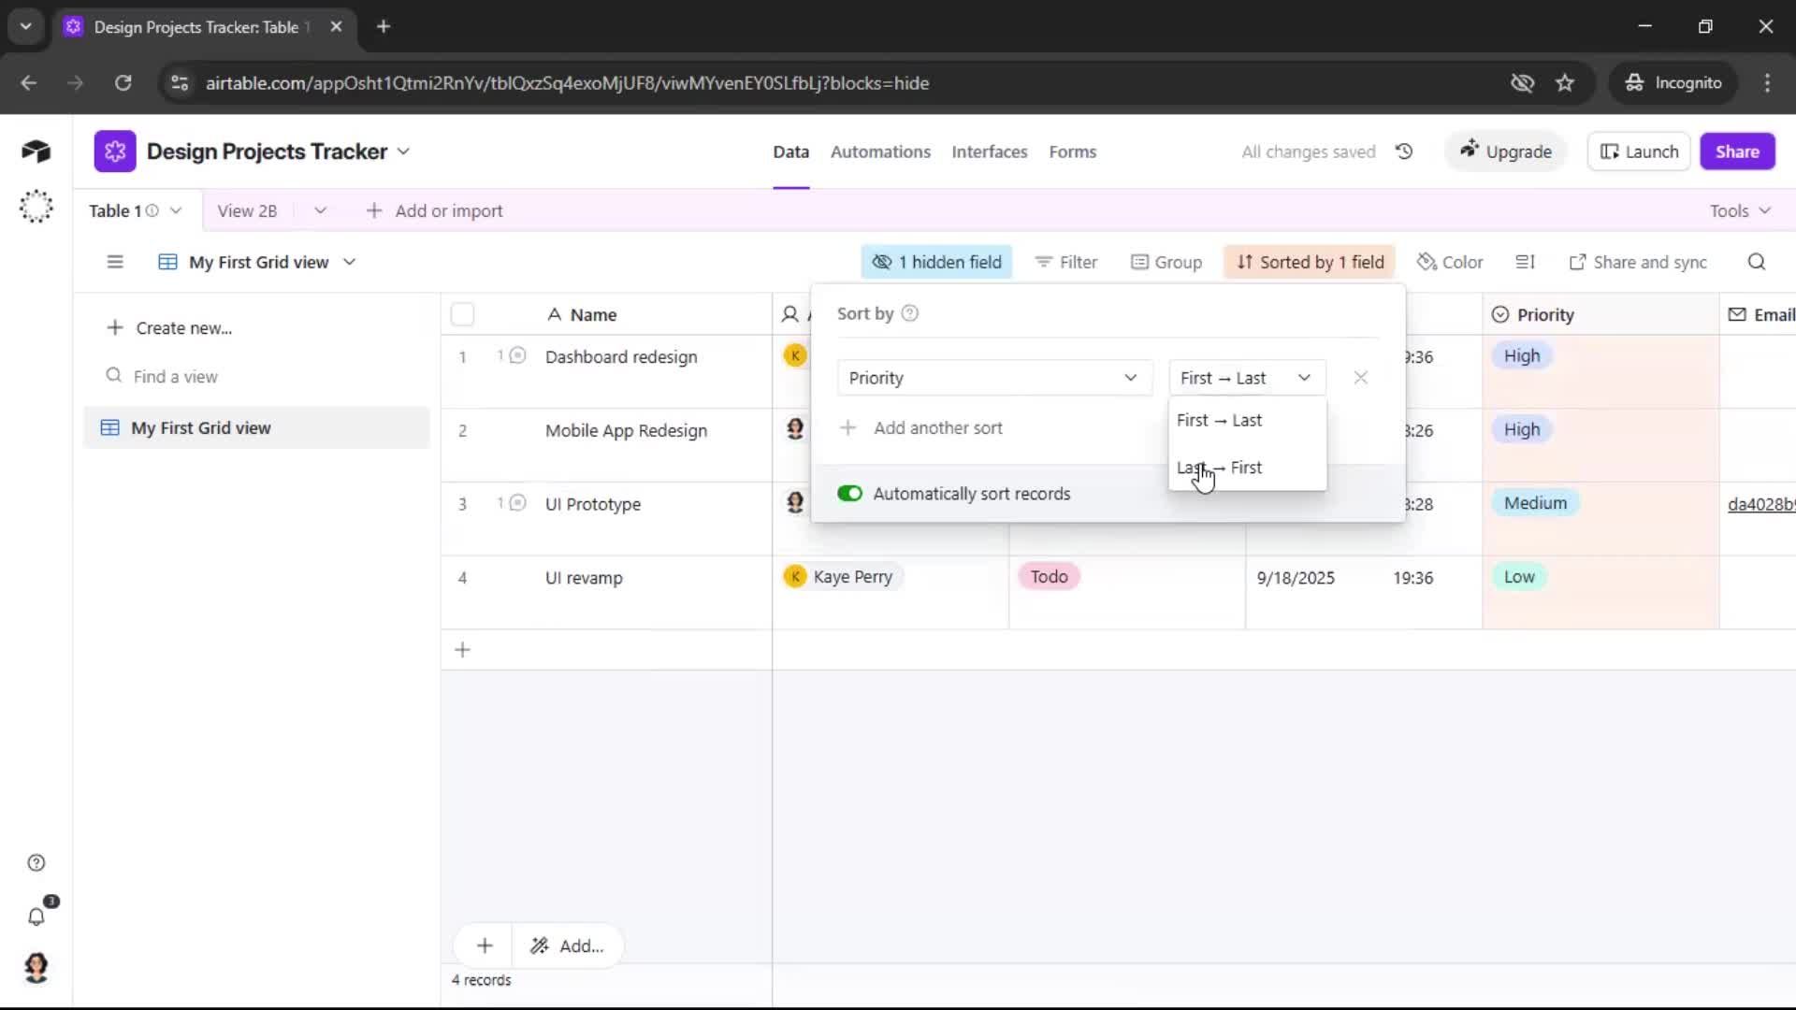Open the Airtable home logo icon
Screen dimensions: 1796x1010
[36, 151]
